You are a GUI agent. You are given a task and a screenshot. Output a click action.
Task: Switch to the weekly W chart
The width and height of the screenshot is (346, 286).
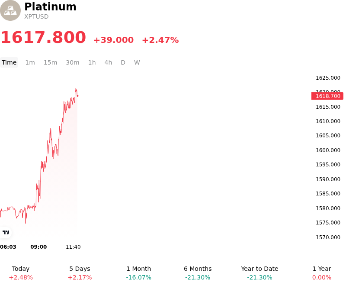coord(137,62)
